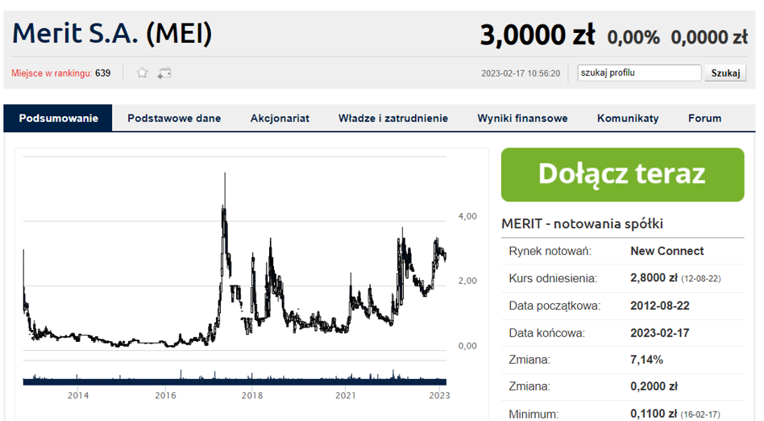
Task: Click the end date 2023-02-17
Action: [660, 333]
